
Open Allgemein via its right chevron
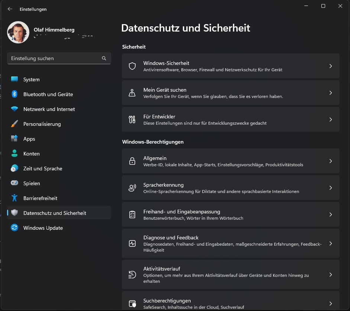click(x=331, y=161)
